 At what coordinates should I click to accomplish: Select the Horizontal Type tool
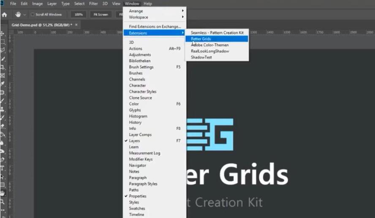tap(3, 168)
